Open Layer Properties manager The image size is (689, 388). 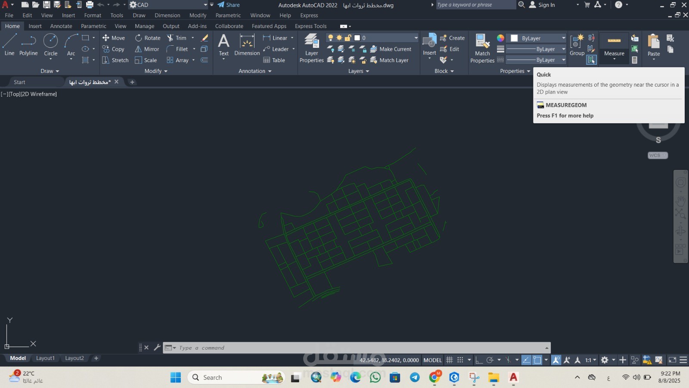pos(311,48)
